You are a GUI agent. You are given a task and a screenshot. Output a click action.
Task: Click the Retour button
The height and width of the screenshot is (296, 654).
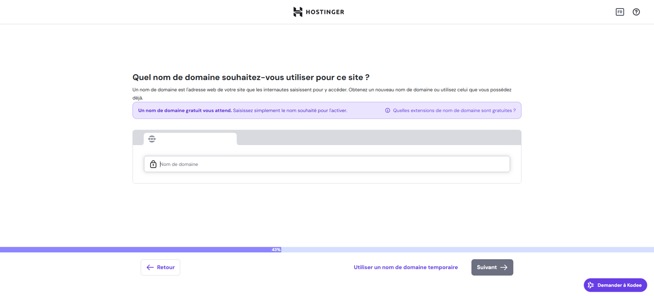coord(160,267)
